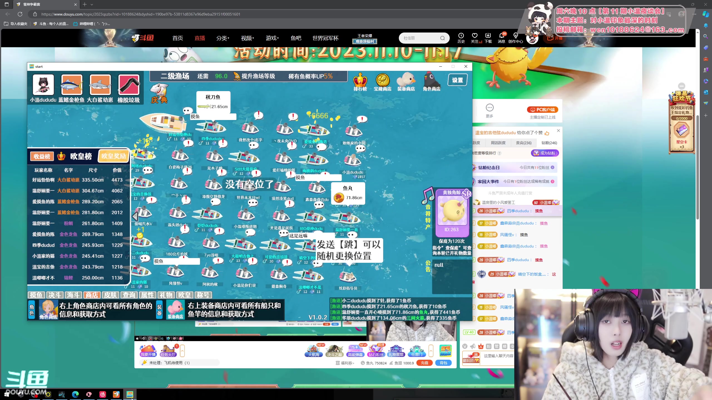712x400 pixels.
Task: Open the 决斗之巅 icon
Action: 334,351
